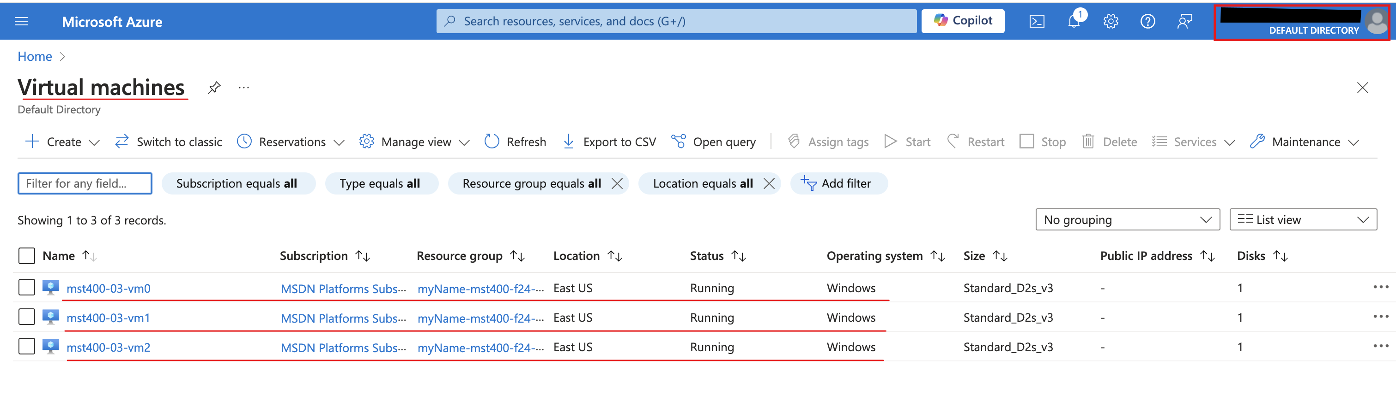Screen dimensions: 1396x401
Task: Expand the Reservations menu
Action: [x=291, y=142]
